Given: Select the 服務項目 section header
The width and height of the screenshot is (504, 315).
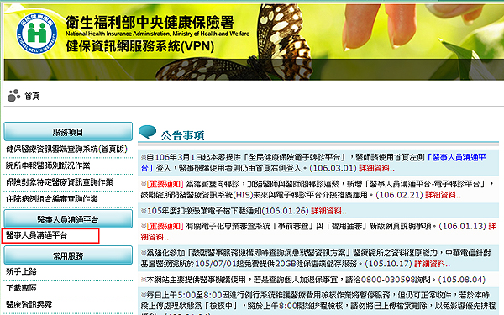Looking at the screenshot, I should (x=68, y=132).
